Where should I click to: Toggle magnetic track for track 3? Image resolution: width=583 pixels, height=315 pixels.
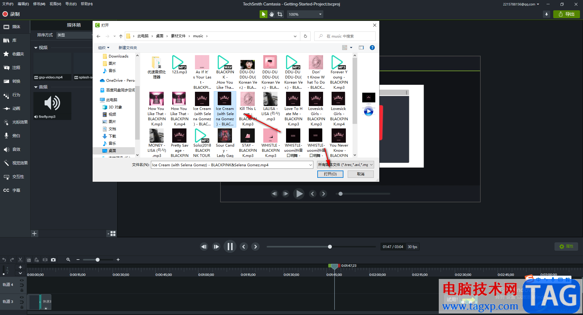(22, 302)
